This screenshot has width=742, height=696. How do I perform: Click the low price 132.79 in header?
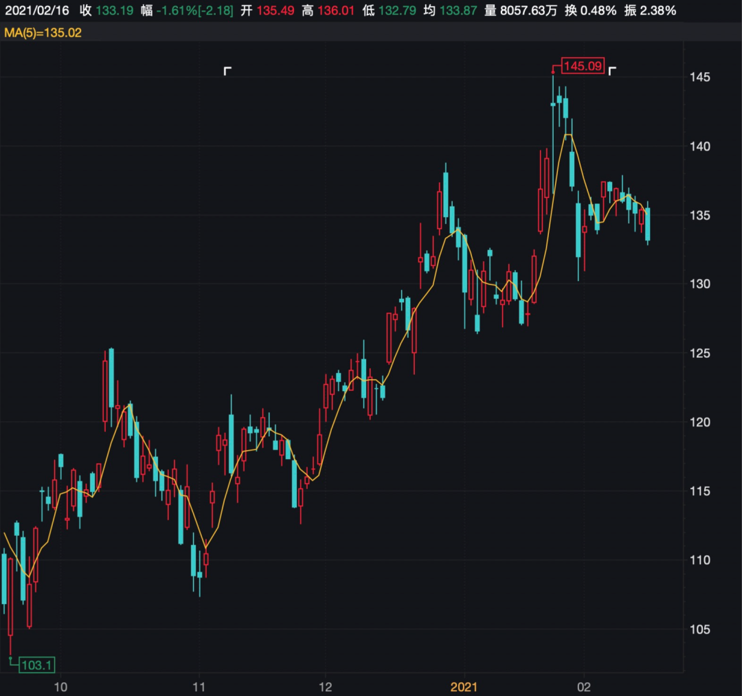coord(398,10)
